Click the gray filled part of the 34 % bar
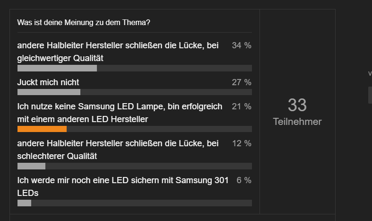 point(57,68)
